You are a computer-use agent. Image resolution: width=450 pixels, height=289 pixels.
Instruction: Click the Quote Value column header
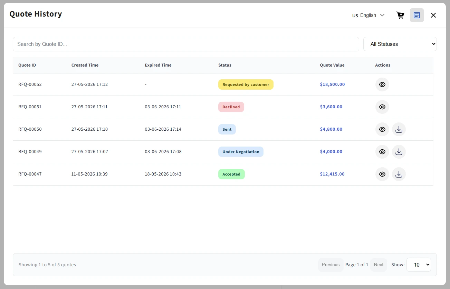click(x=332, y=65)
